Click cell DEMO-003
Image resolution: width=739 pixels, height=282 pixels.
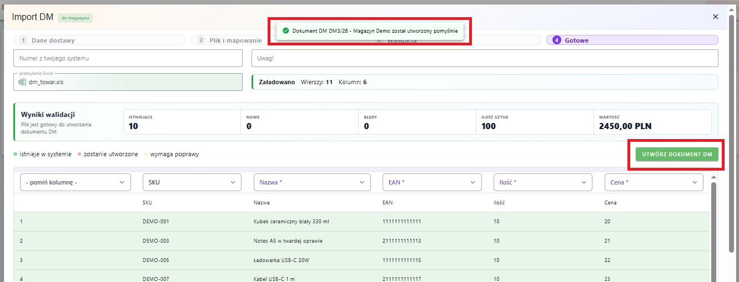(x=155, y=241)
